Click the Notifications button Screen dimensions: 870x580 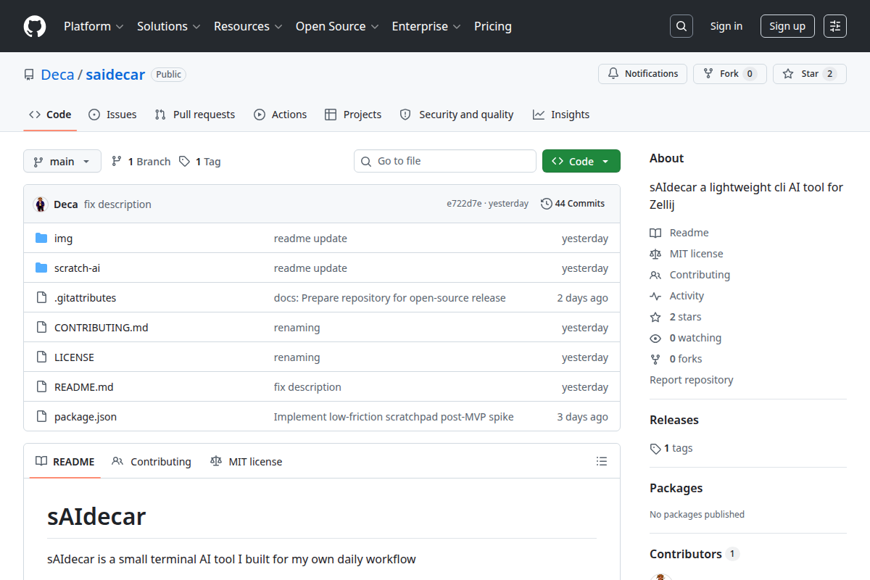(x=642, y=74)
